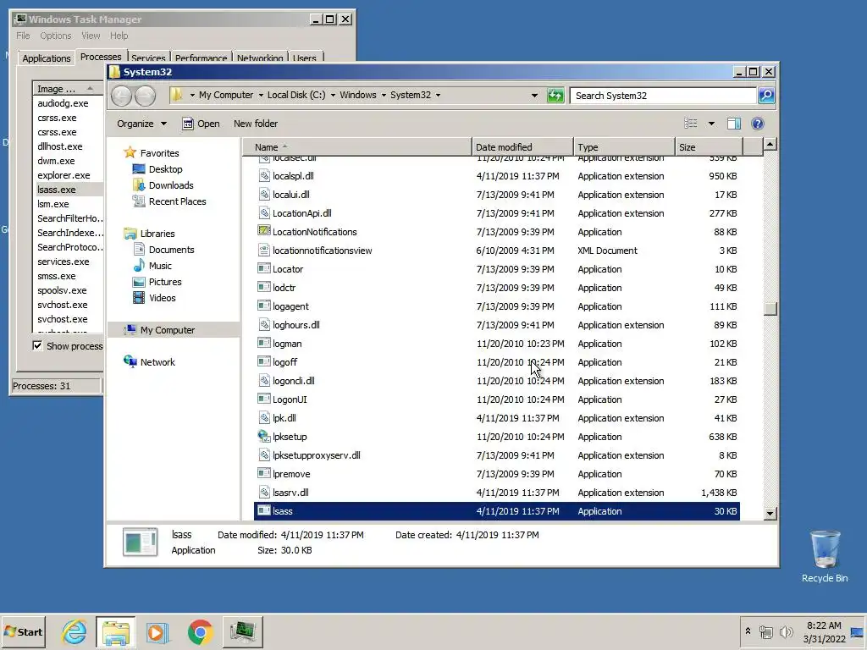This screenshot has height=650, width=867.
Task: Click the Start button
Action: click(x=23, y=631)
